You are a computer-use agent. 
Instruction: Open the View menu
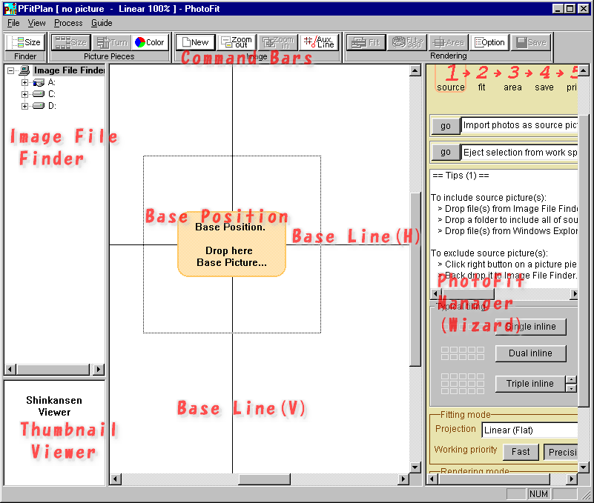click(37, 23)
